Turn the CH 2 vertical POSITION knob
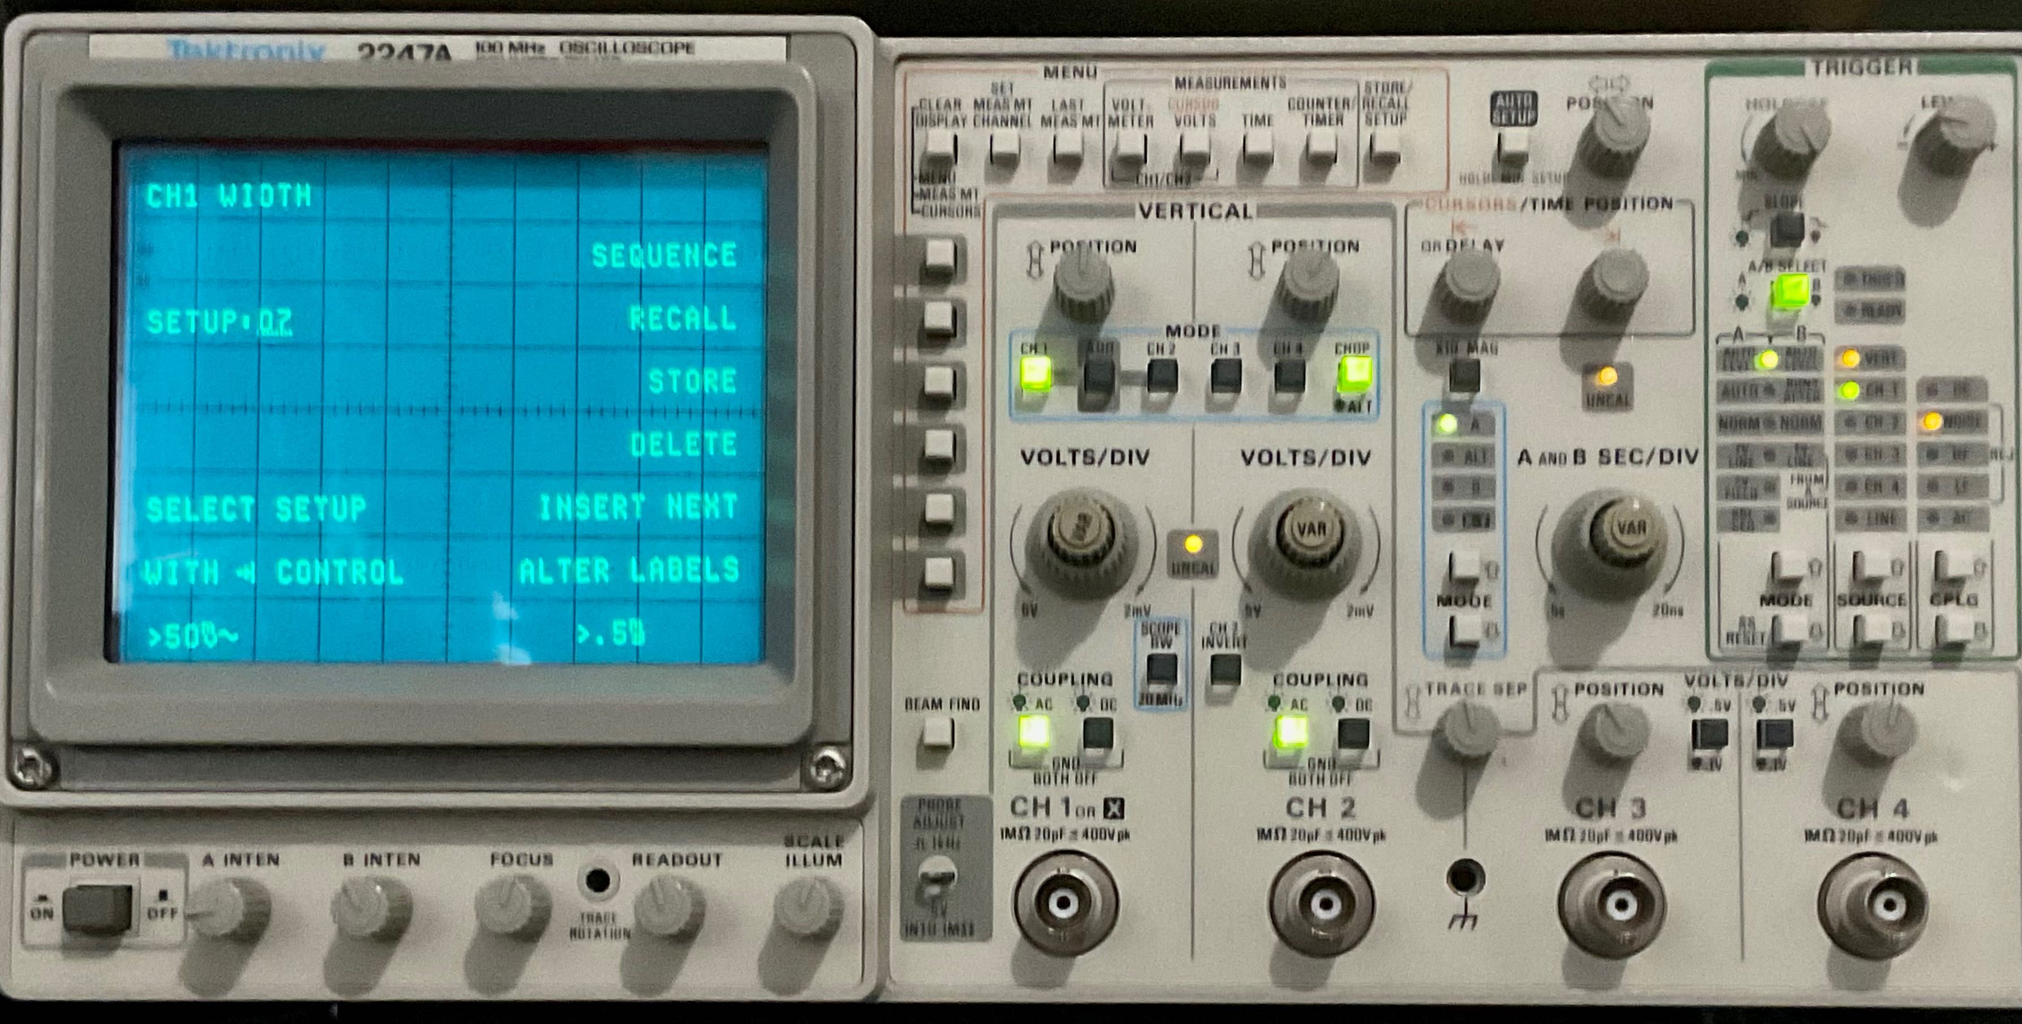This screenshot has height=1024, width=2022. click(x=1308, y=284)
